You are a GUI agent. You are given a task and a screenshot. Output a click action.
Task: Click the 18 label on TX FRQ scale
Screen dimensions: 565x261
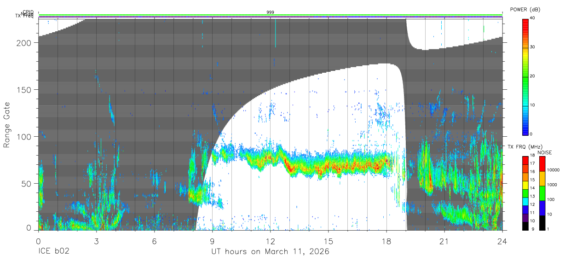point(533,156)
